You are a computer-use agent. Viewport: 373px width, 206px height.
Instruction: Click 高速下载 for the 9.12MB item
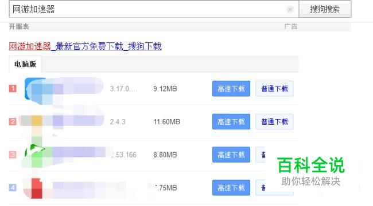[x=231, y=89]
